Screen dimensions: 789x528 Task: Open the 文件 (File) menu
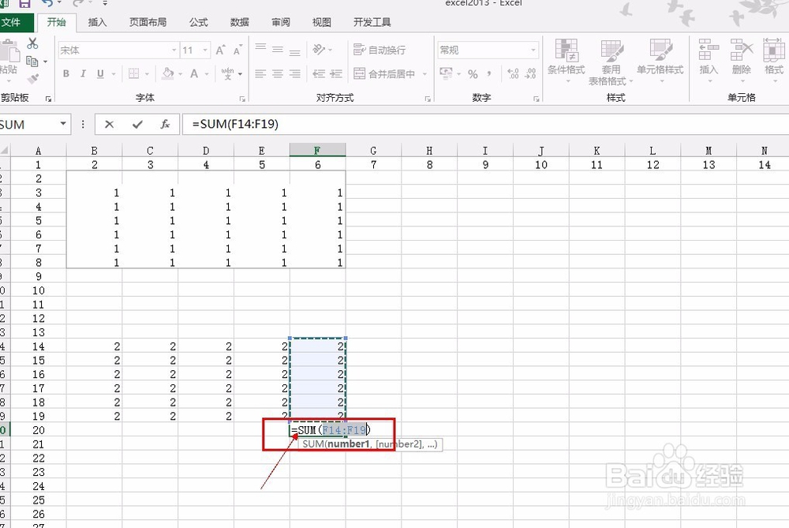(x=16, y=22)
